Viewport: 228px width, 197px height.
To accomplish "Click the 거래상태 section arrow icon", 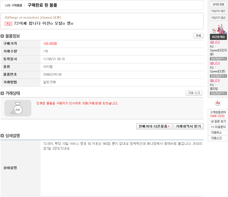I will point(2,93).
